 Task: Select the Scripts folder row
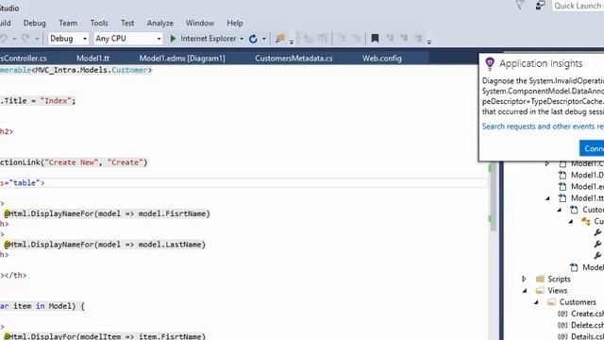coord(559,279)
